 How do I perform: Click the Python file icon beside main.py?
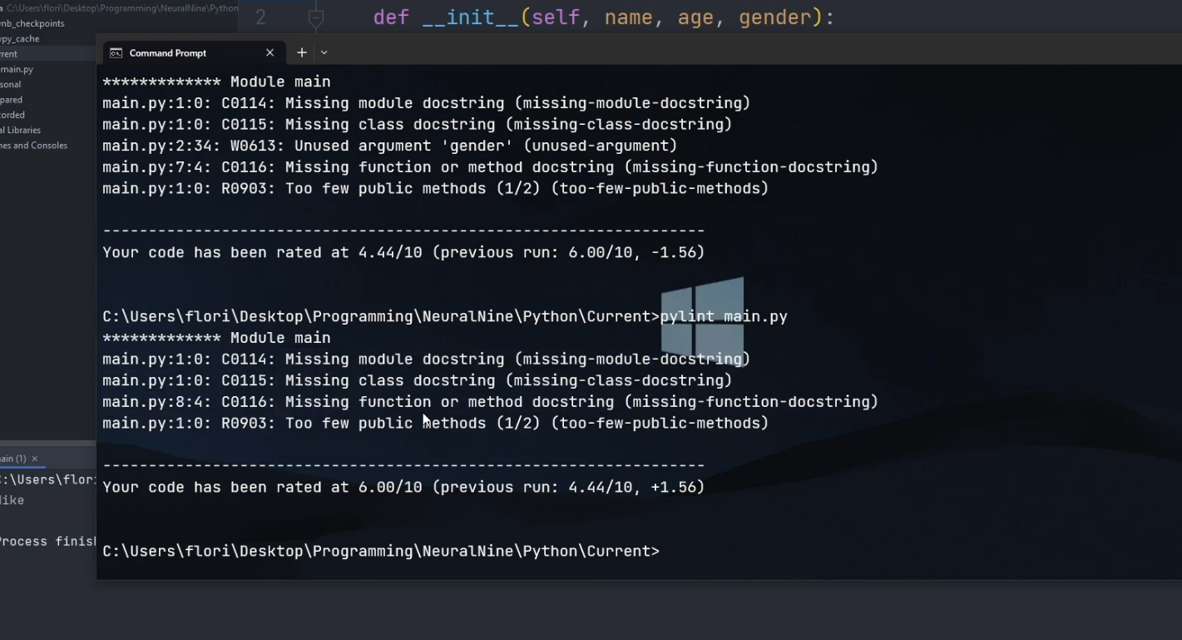[2, 69]
